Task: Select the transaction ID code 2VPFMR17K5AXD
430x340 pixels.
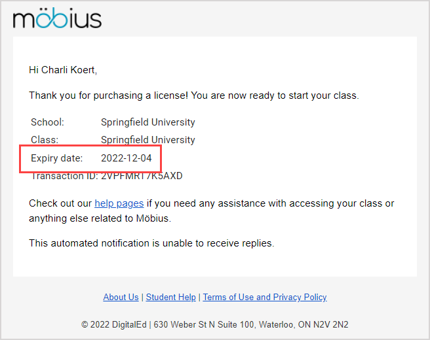Action: click(x=142, y=177)
